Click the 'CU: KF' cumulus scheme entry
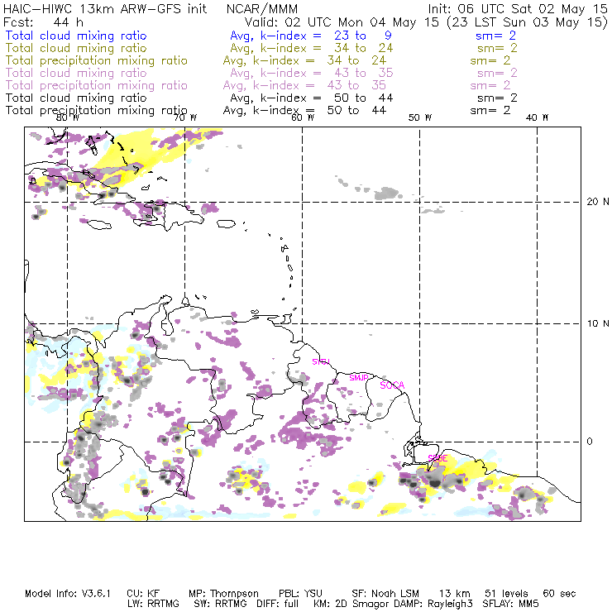 click(x=143, y=594)
